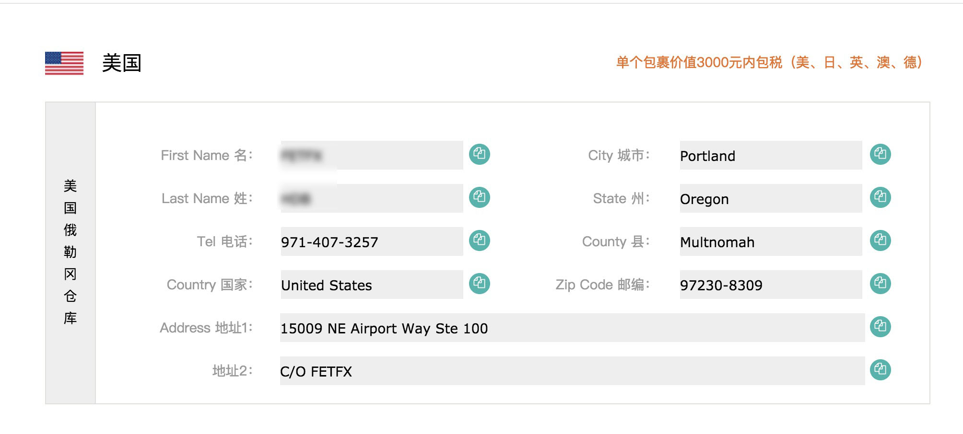Copy the State value Oregon
963x434 pixels.
880,197
